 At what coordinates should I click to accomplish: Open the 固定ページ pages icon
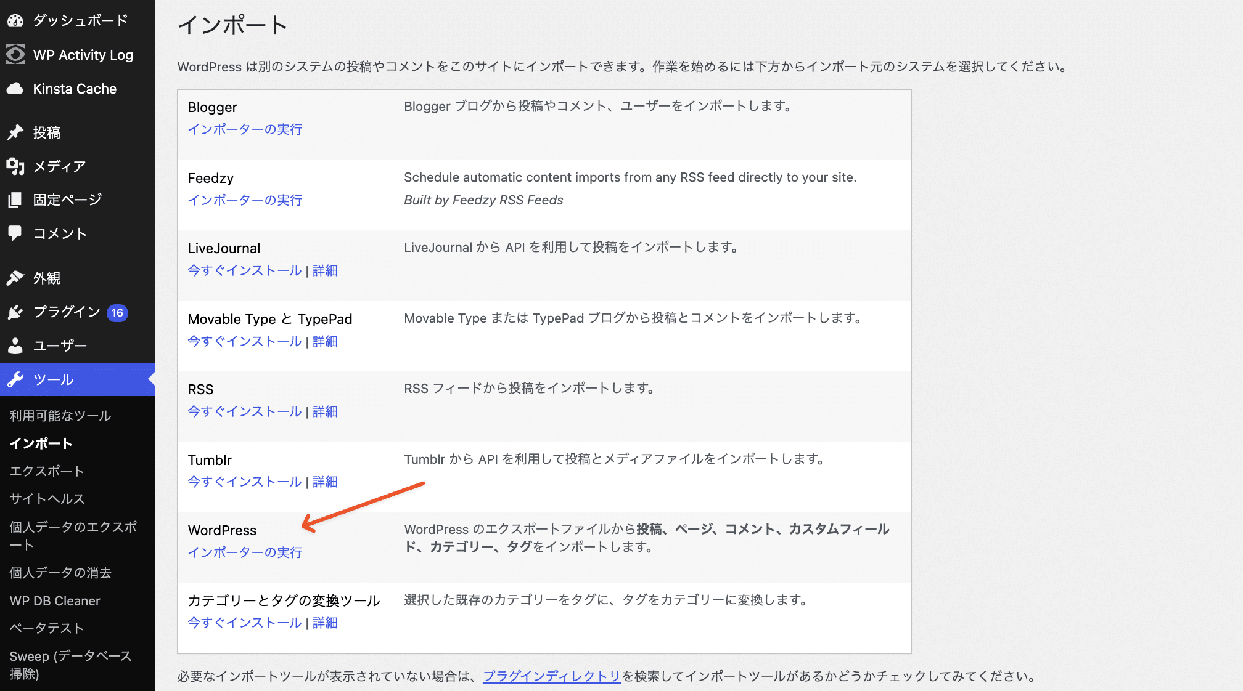(15, 199)
